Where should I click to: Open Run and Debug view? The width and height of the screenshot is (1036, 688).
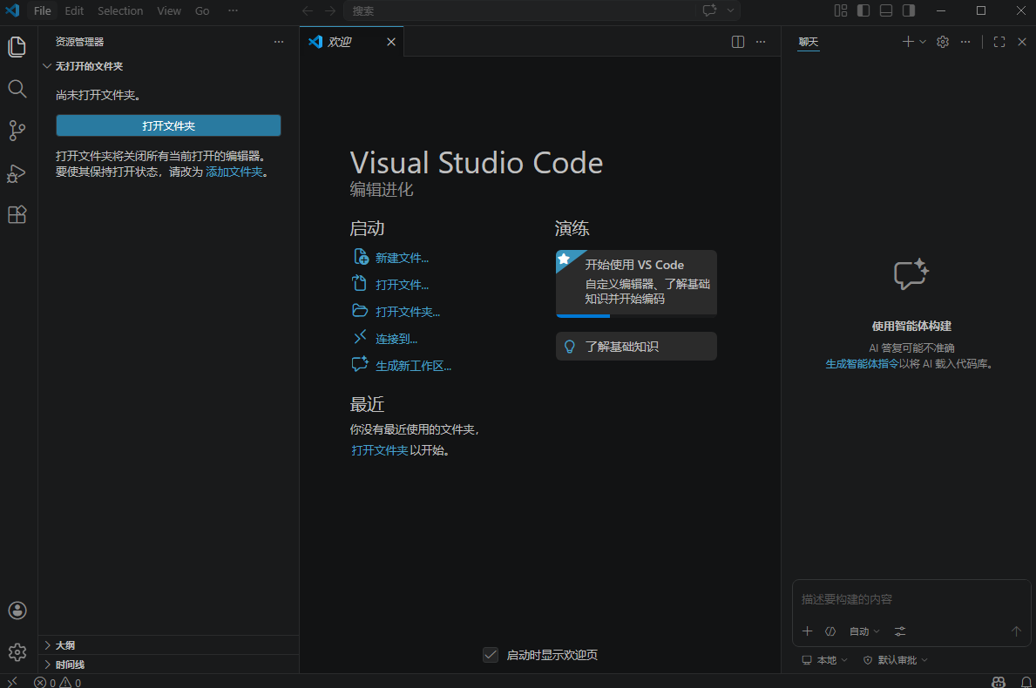pyautogui.click(x=17, y=173)
